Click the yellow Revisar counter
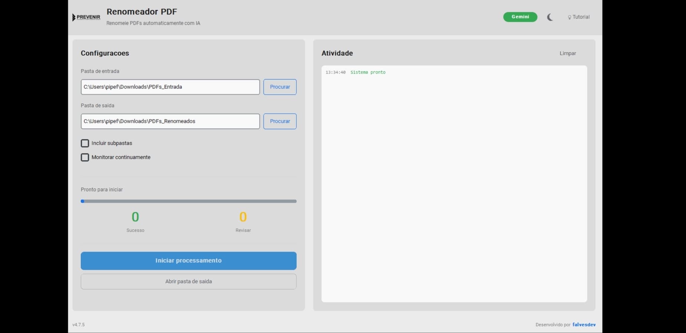The height and width of the screenshot is (333, 686). [x=243, y=217]
